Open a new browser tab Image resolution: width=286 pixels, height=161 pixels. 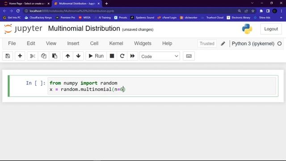point(106,4)
